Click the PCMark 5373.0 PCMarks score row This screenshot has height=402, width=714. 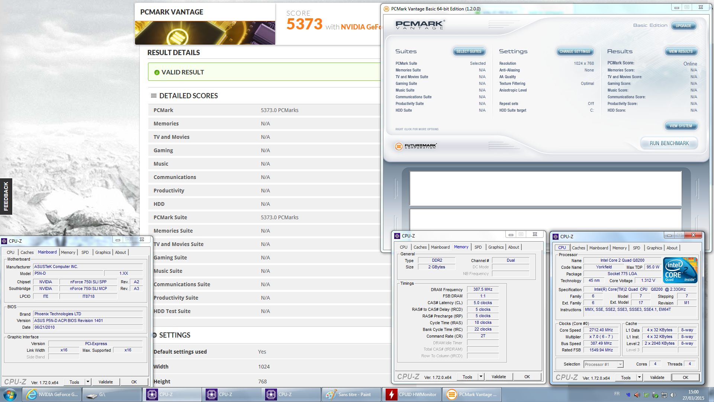tap(264, 110)
